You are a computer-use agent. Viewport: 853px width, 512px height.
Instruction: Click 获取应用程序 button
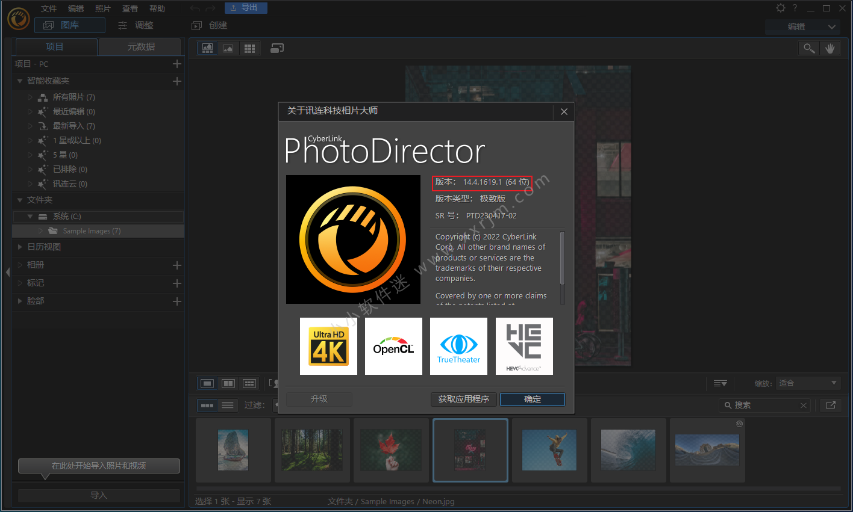click(x=464, y=399)
